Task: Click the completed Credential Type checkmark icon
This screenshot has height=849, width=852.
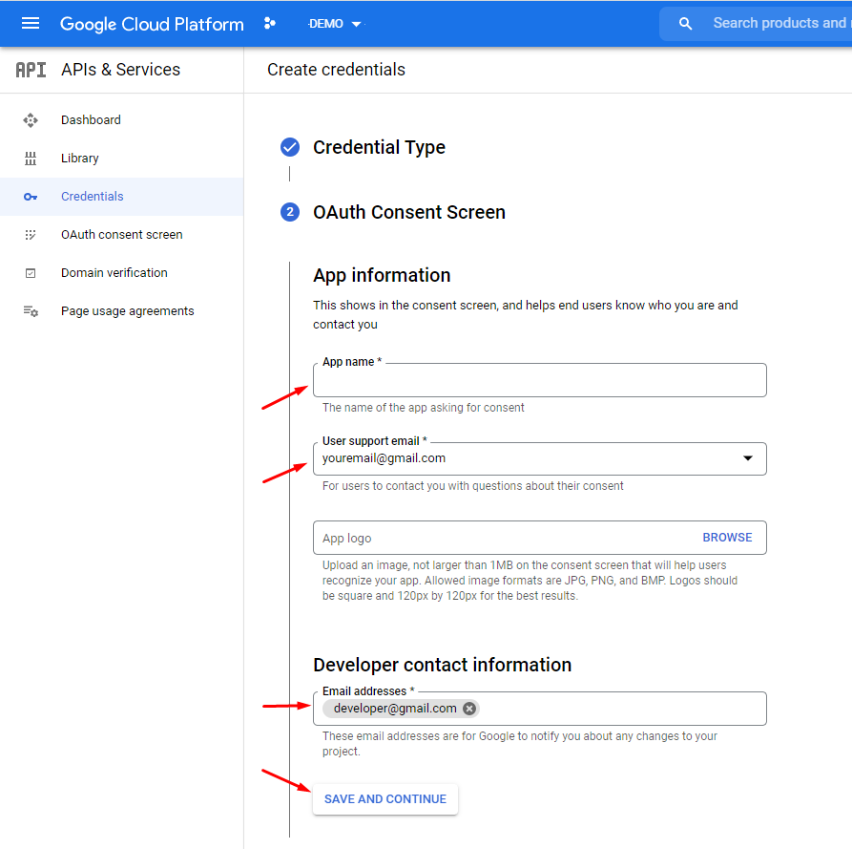Action: point(290,147)
